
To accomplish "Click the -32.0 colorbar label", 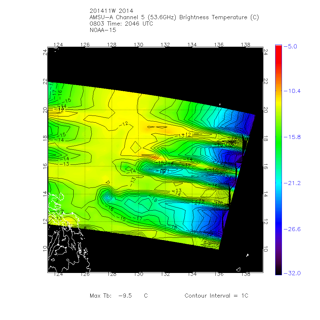I will click(292, 273).
